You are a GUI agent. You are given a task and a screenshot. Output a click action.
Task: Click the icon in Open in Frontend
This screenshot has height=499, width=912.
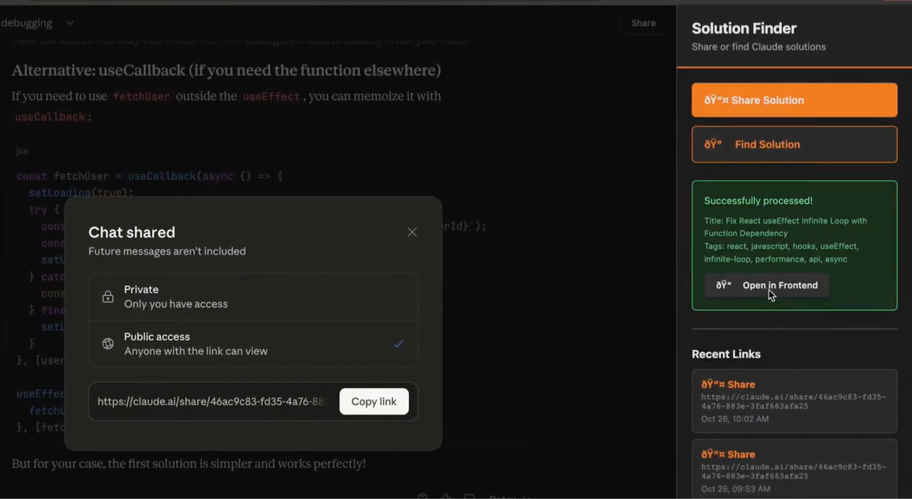click(x=723, y=285)
